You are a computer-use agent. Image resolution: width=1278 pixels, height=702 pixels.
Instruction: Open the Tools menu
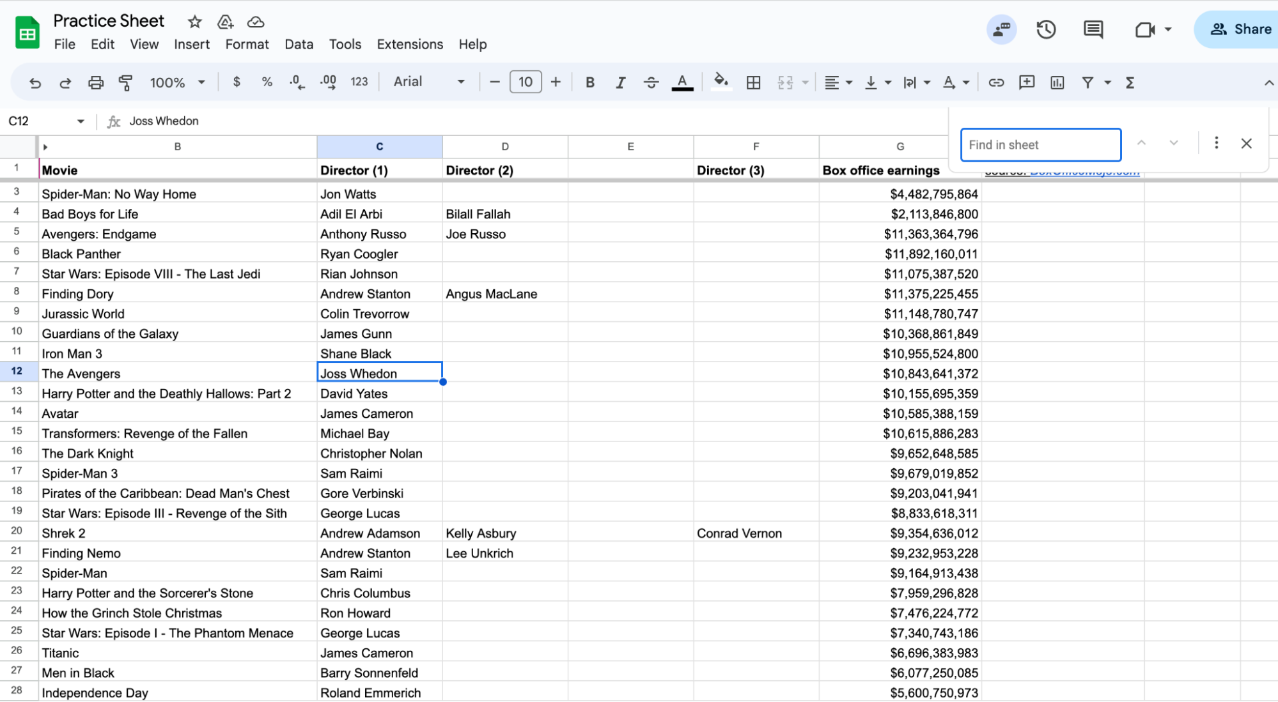(345, 44)
